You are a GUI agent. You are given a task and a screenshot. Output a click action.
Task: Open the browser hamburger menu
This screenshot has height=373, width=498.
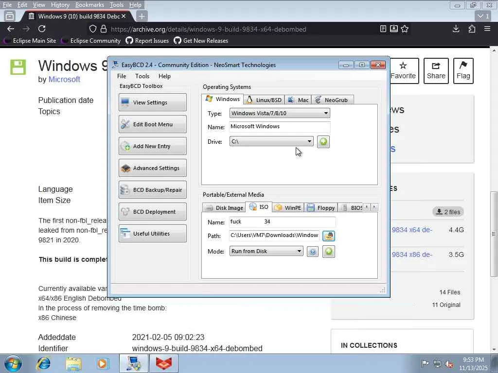coord(487,29)
